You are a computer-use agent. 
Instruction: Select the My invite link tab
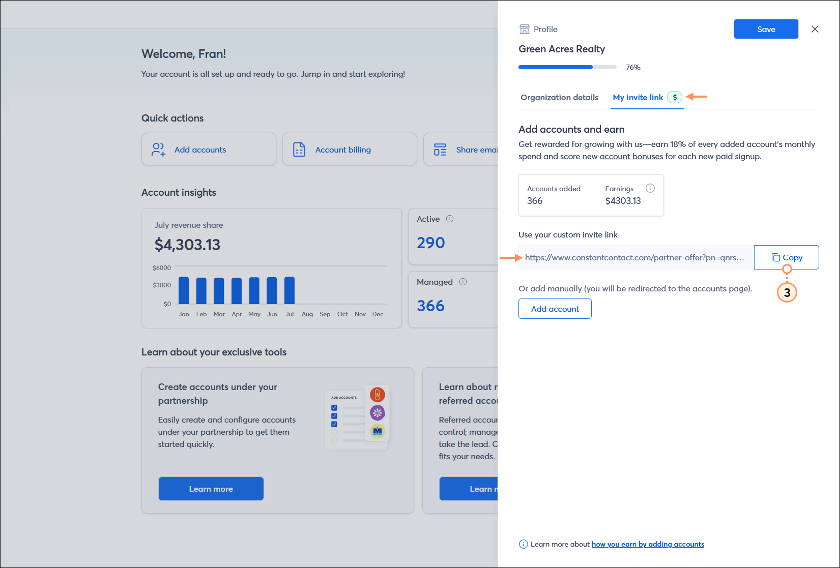tap(638, 97)
